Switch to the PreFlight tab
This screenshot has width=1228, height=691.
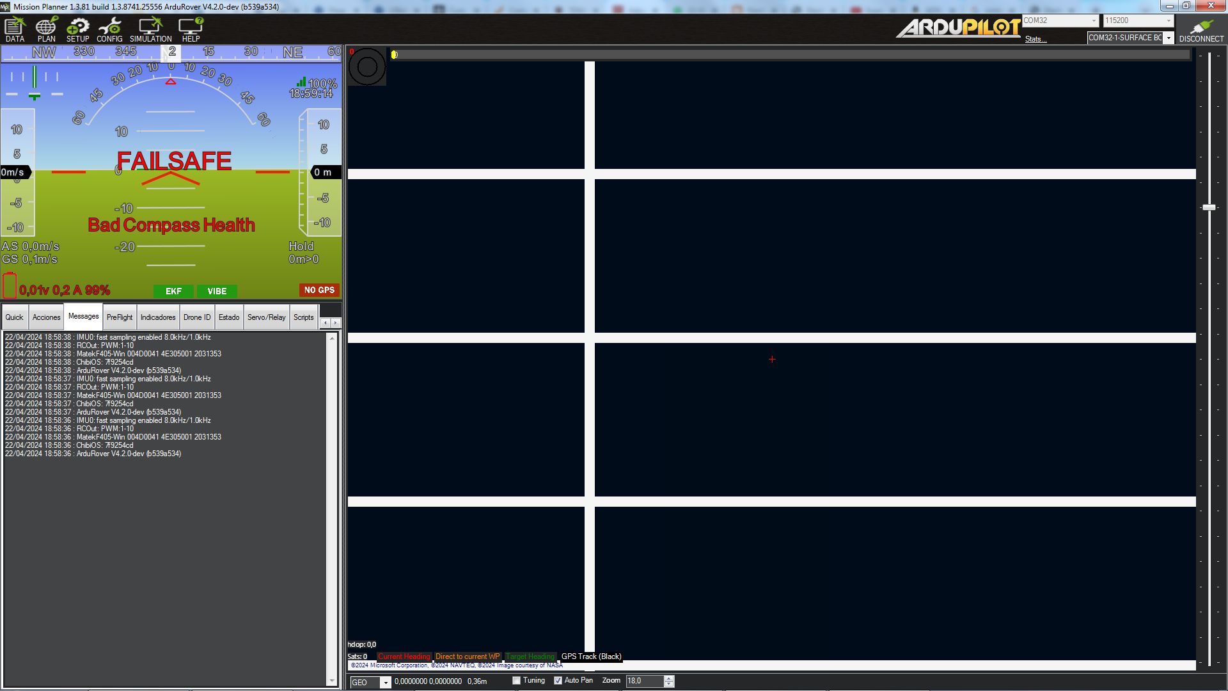tap(120, 317)
